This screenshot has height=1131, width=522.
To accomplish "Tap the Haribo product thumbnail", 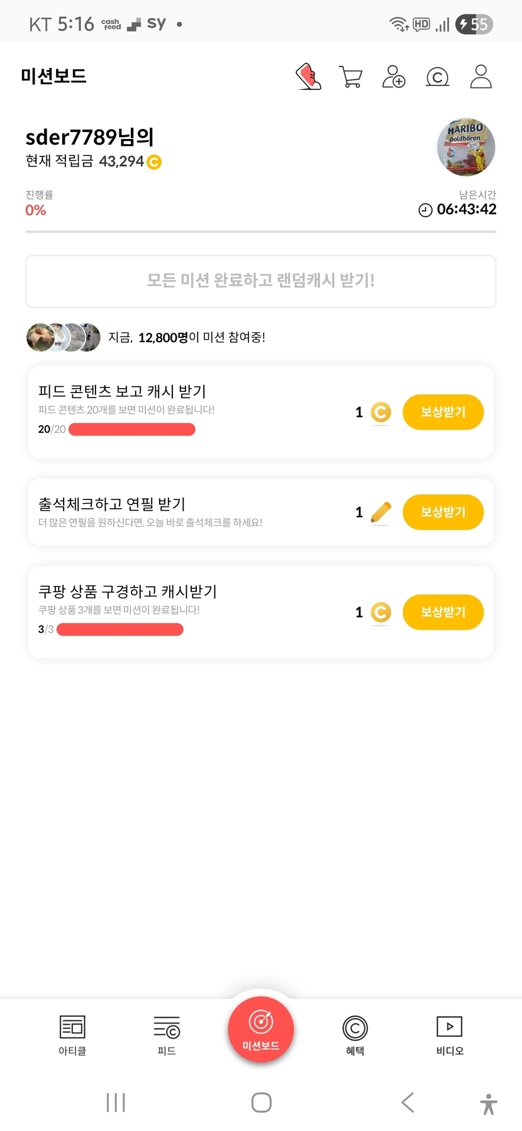I will point(466,147).
